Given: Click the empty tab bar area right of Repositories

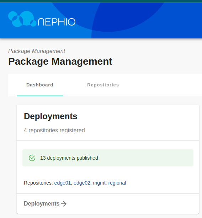Looking at the screenshot, I should pyautogui.click(x=164, y=85).
